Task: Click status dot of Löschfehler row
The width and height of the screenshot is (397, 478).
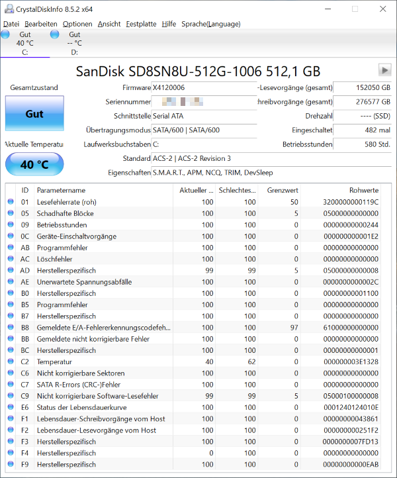Action: click(x=11, y=258)
